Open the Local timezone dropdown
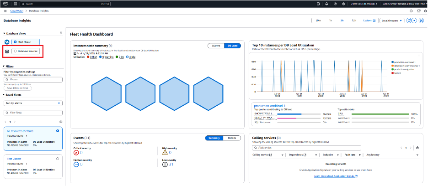The height and width of the screenshot is (186, 428). click(392, 21)
